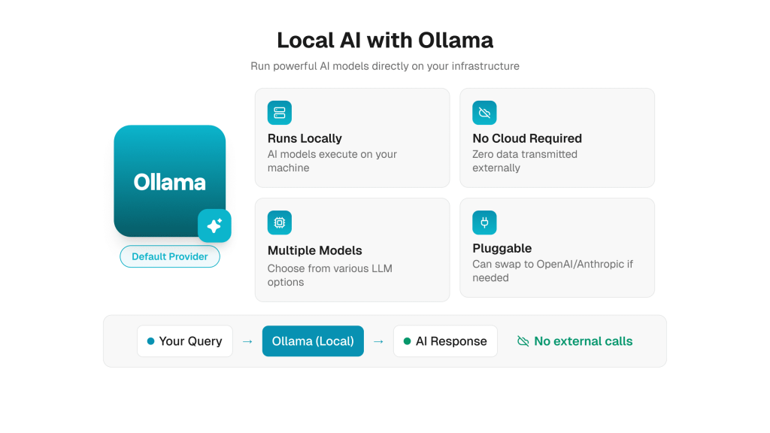Select the AI Response step

445,341
